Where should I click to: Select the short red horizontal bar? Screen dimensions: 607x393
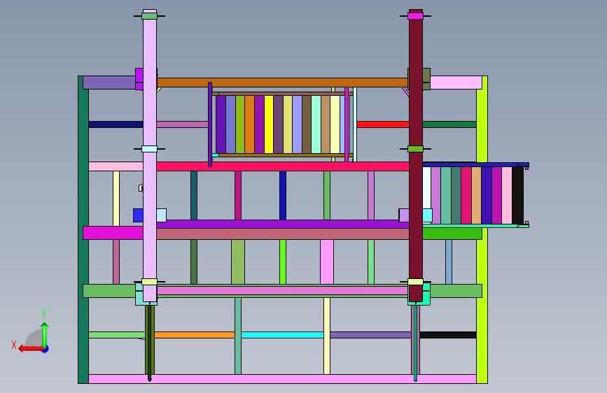click(x=383, y=124)
